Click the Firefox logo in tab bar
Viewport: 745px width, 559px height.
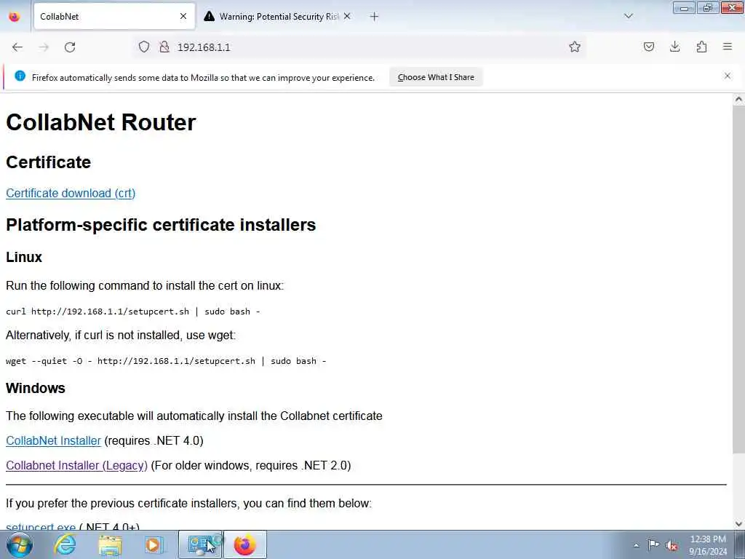15,17
